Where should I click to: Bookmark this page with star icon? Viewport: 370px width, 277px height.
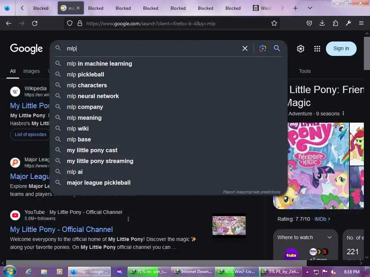[274, 23]
